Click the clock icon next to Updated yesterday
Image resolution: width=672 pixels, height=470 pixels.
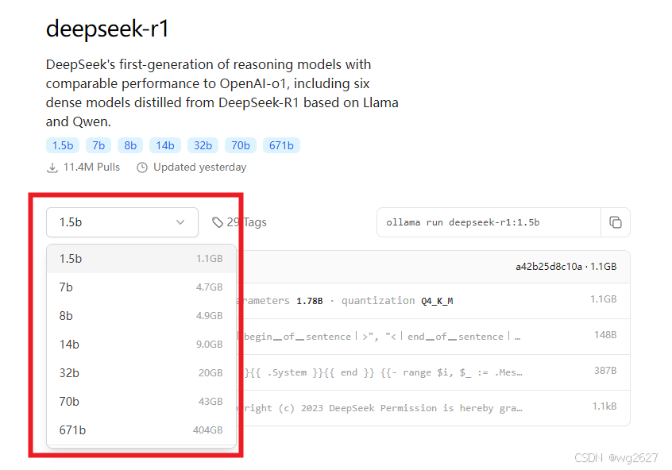(143, 167)
